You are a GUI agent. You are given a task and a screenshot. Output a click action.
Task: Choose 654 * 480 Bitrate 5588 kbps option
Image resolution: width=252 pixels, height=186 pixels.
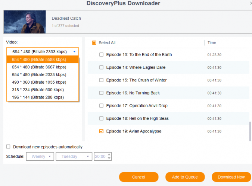pyautogui.click(x=43, y=60)
